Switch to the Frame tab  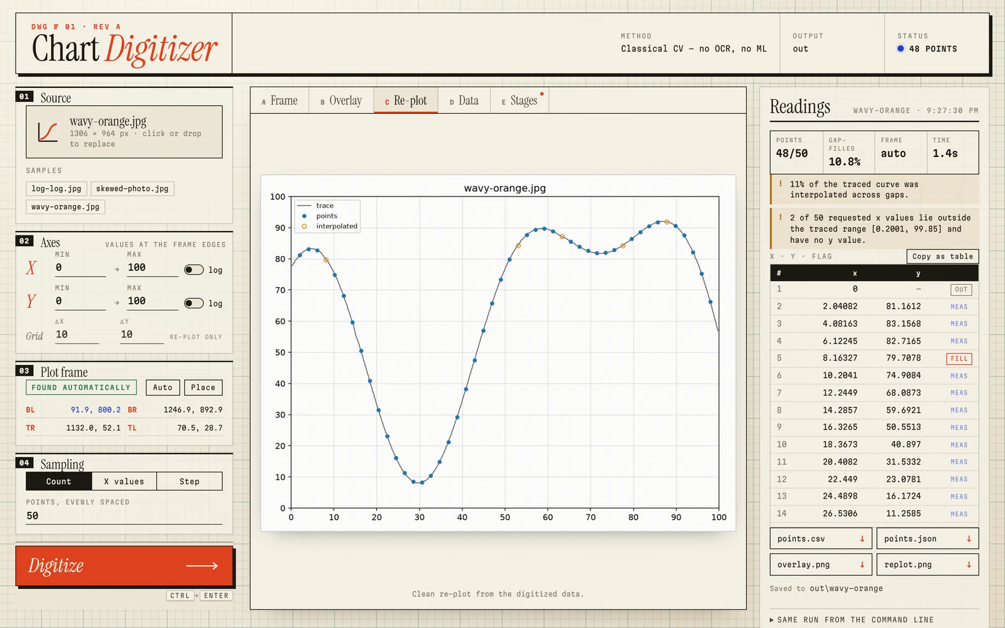[x=280, y=100]
